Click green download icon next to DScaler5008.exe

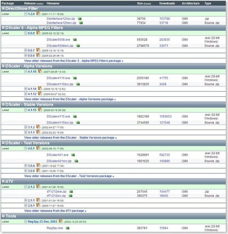(x=75, y=40)
